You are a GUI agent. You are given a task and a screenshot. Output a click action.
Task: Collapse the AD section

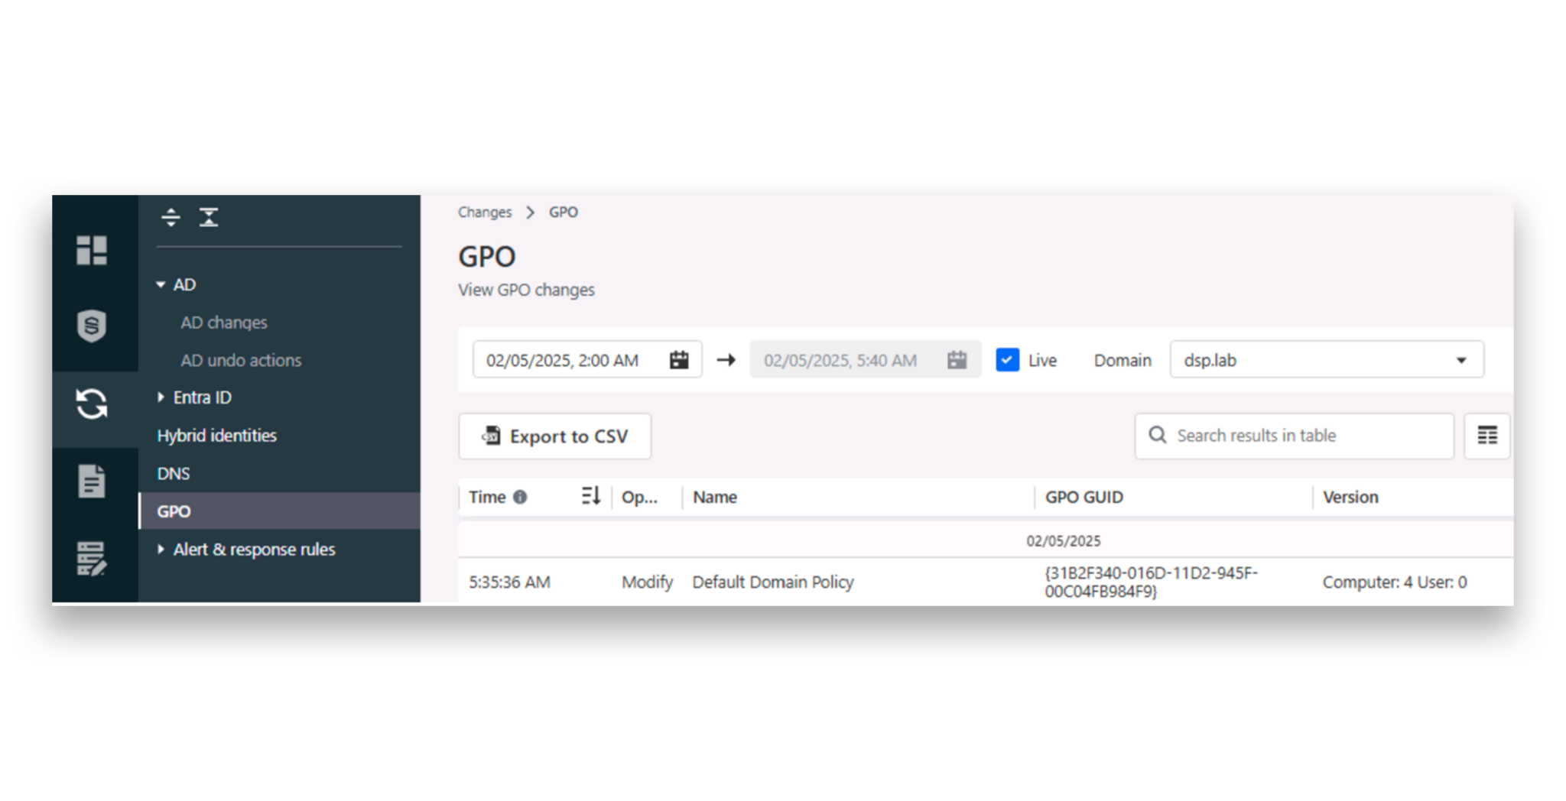[161, 284]
